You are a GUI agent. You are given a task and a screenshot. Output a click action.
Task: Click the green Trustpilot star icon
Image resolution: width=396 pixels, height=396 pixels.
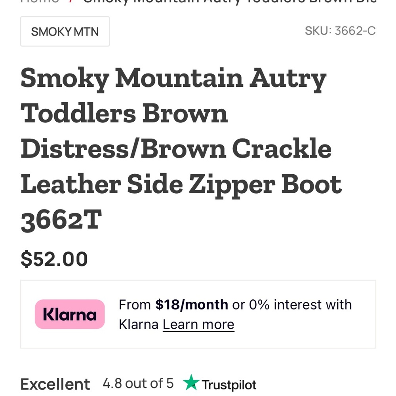[x=191, y=383]
